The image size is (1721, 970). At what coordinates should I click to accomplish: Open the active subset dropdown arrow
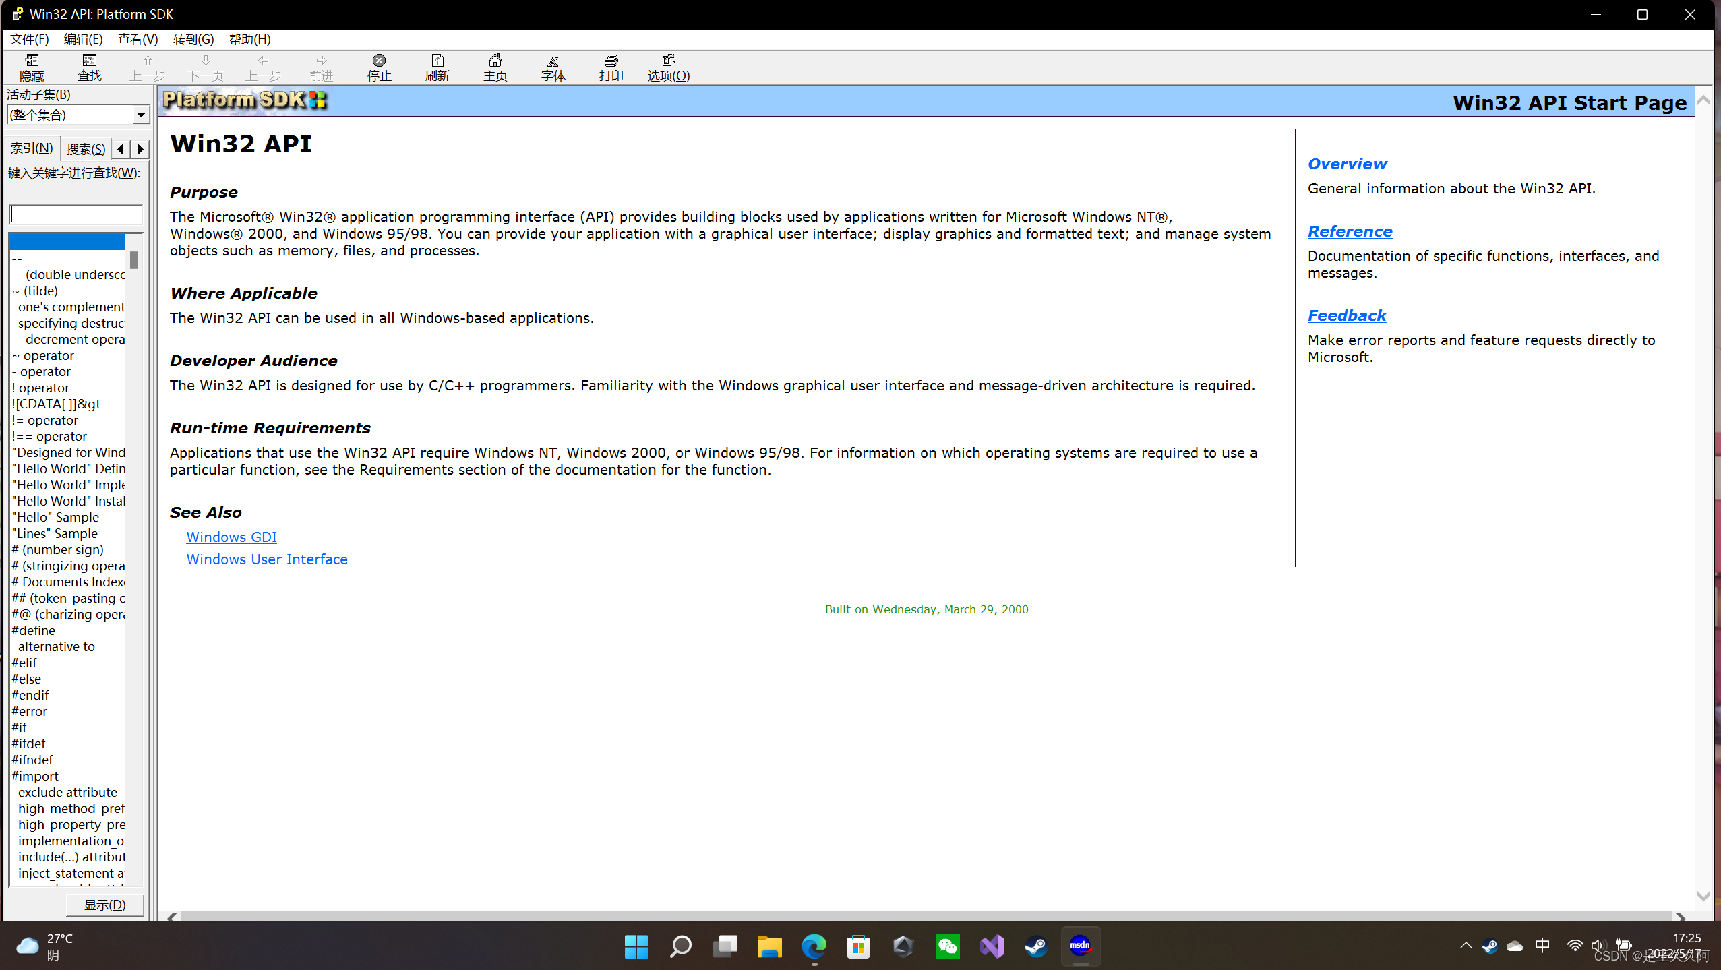(x=141, y=115)
